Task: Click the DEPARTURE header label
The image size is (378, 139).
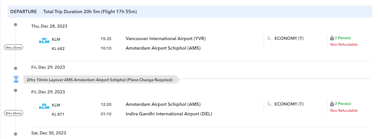Action: click(x=23, y=12)
